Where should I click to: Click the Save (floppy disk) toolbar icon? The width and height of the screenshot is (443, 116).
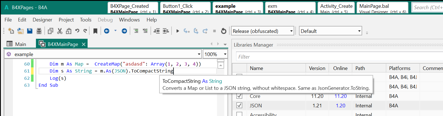click(x=30, y=31)
